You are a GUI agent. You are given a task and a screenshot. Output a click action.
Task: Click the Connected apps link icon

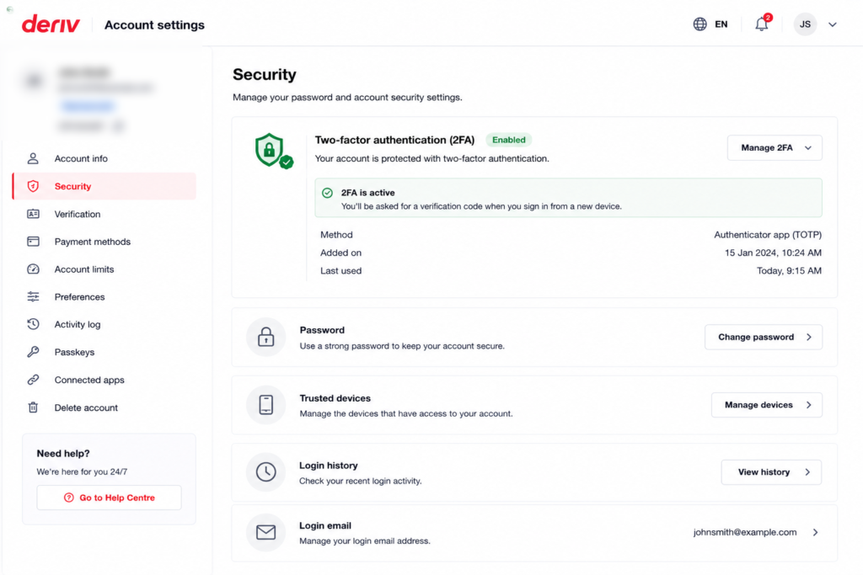(x=33, y=380)
